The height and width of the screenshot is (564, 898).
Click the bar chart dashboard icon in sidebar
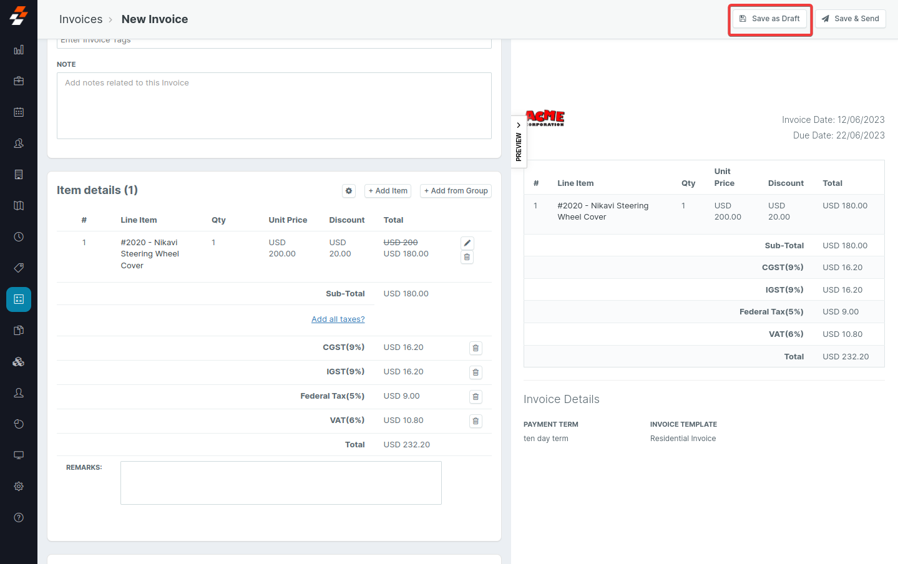point(19,50)
